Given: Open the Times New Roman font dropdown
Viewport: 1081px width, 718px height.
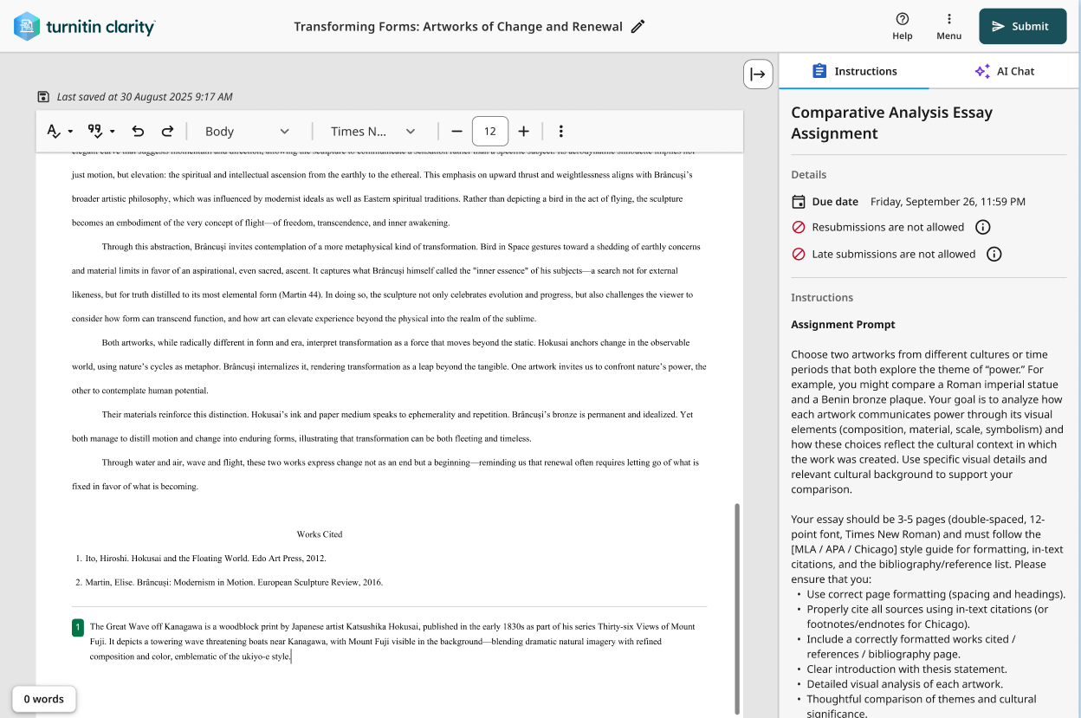Looking at the screenshot, I should pyautogui.click(x=368, y=131).
